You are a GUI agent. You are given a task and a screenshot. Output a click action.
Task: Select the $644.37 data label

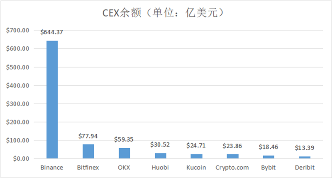coord(51,32)
